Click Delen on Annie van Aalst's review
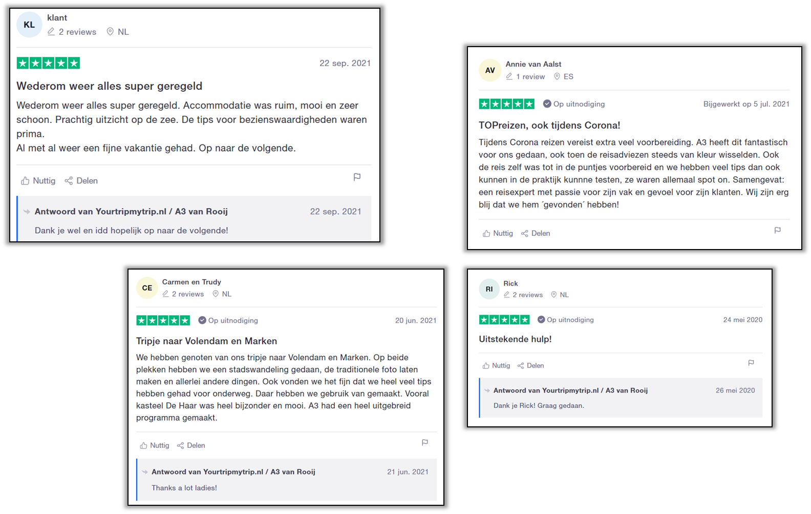The height and width of the screenshot is (514, 811). [x=536, y=233]
